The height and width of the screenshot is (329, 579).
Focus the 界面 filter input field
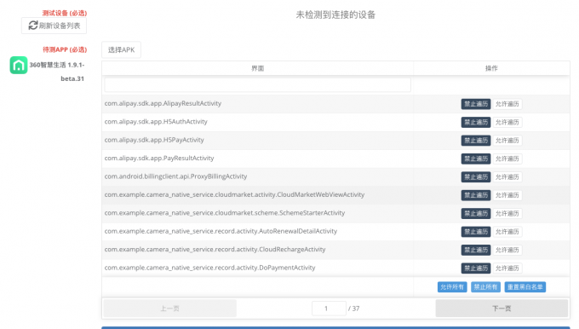click(257, 85)
